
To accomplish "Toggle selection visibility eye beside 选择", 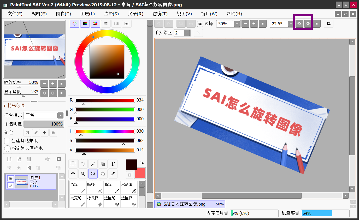I will pyautogui.click(x=200, y=24).
